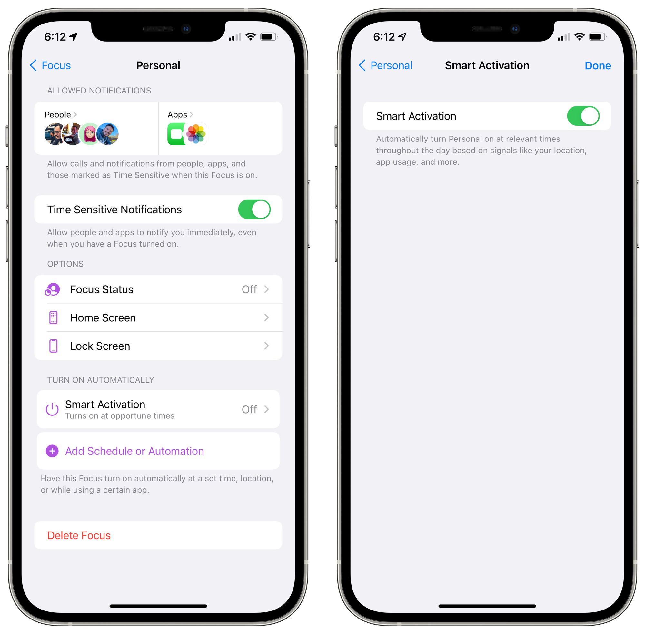Image resolution: width=645 pixels, height=634 pixels.
Task: Tap the FaceTime app icon in allowed apps
Action: 178,135
